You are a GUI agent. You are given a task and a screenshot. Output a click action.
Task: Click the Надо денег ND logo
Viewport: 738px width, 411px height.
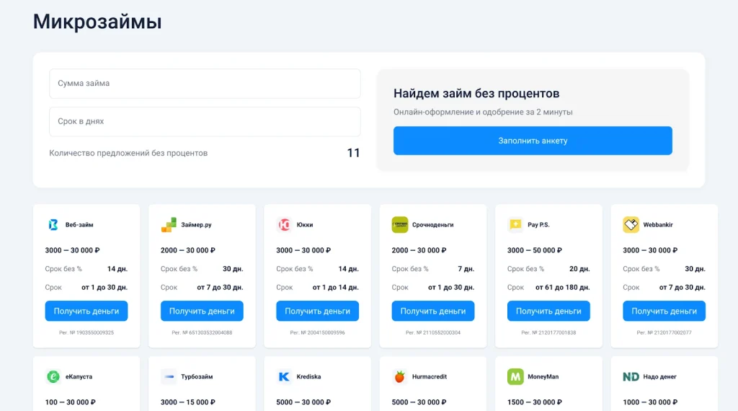631,376
